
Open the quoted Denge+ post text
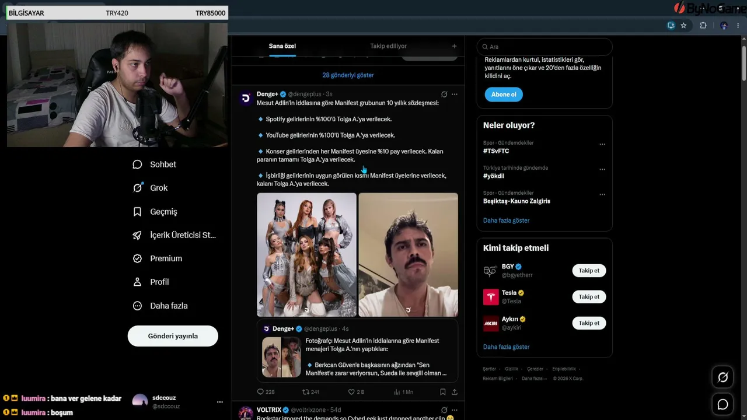[x=376, y=357]
